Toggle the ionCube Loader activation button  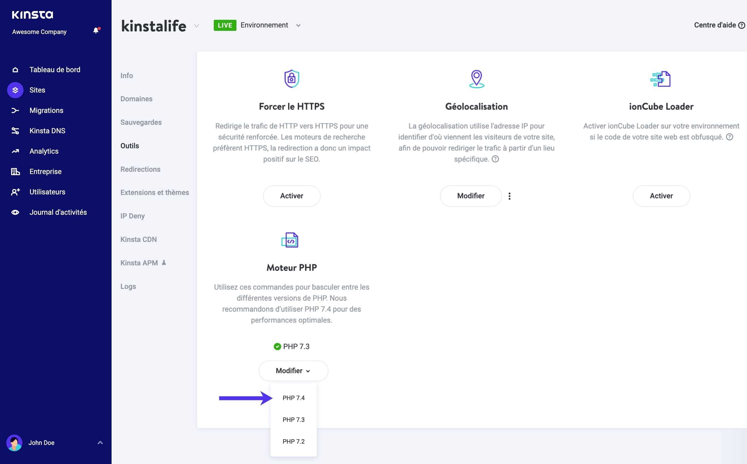661,196
